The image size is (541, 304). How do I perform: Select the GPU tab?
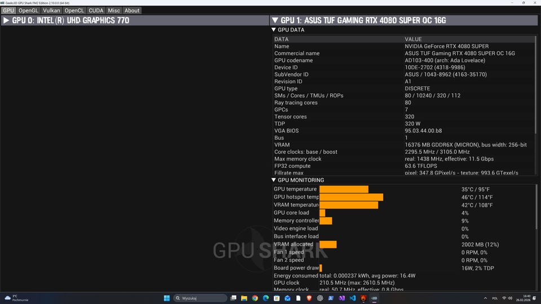tap(8, 10)
